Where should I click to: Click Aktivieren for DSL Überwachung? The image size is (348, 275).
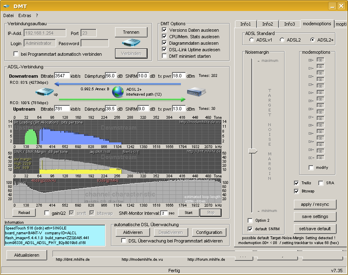(x=133, y=232)
